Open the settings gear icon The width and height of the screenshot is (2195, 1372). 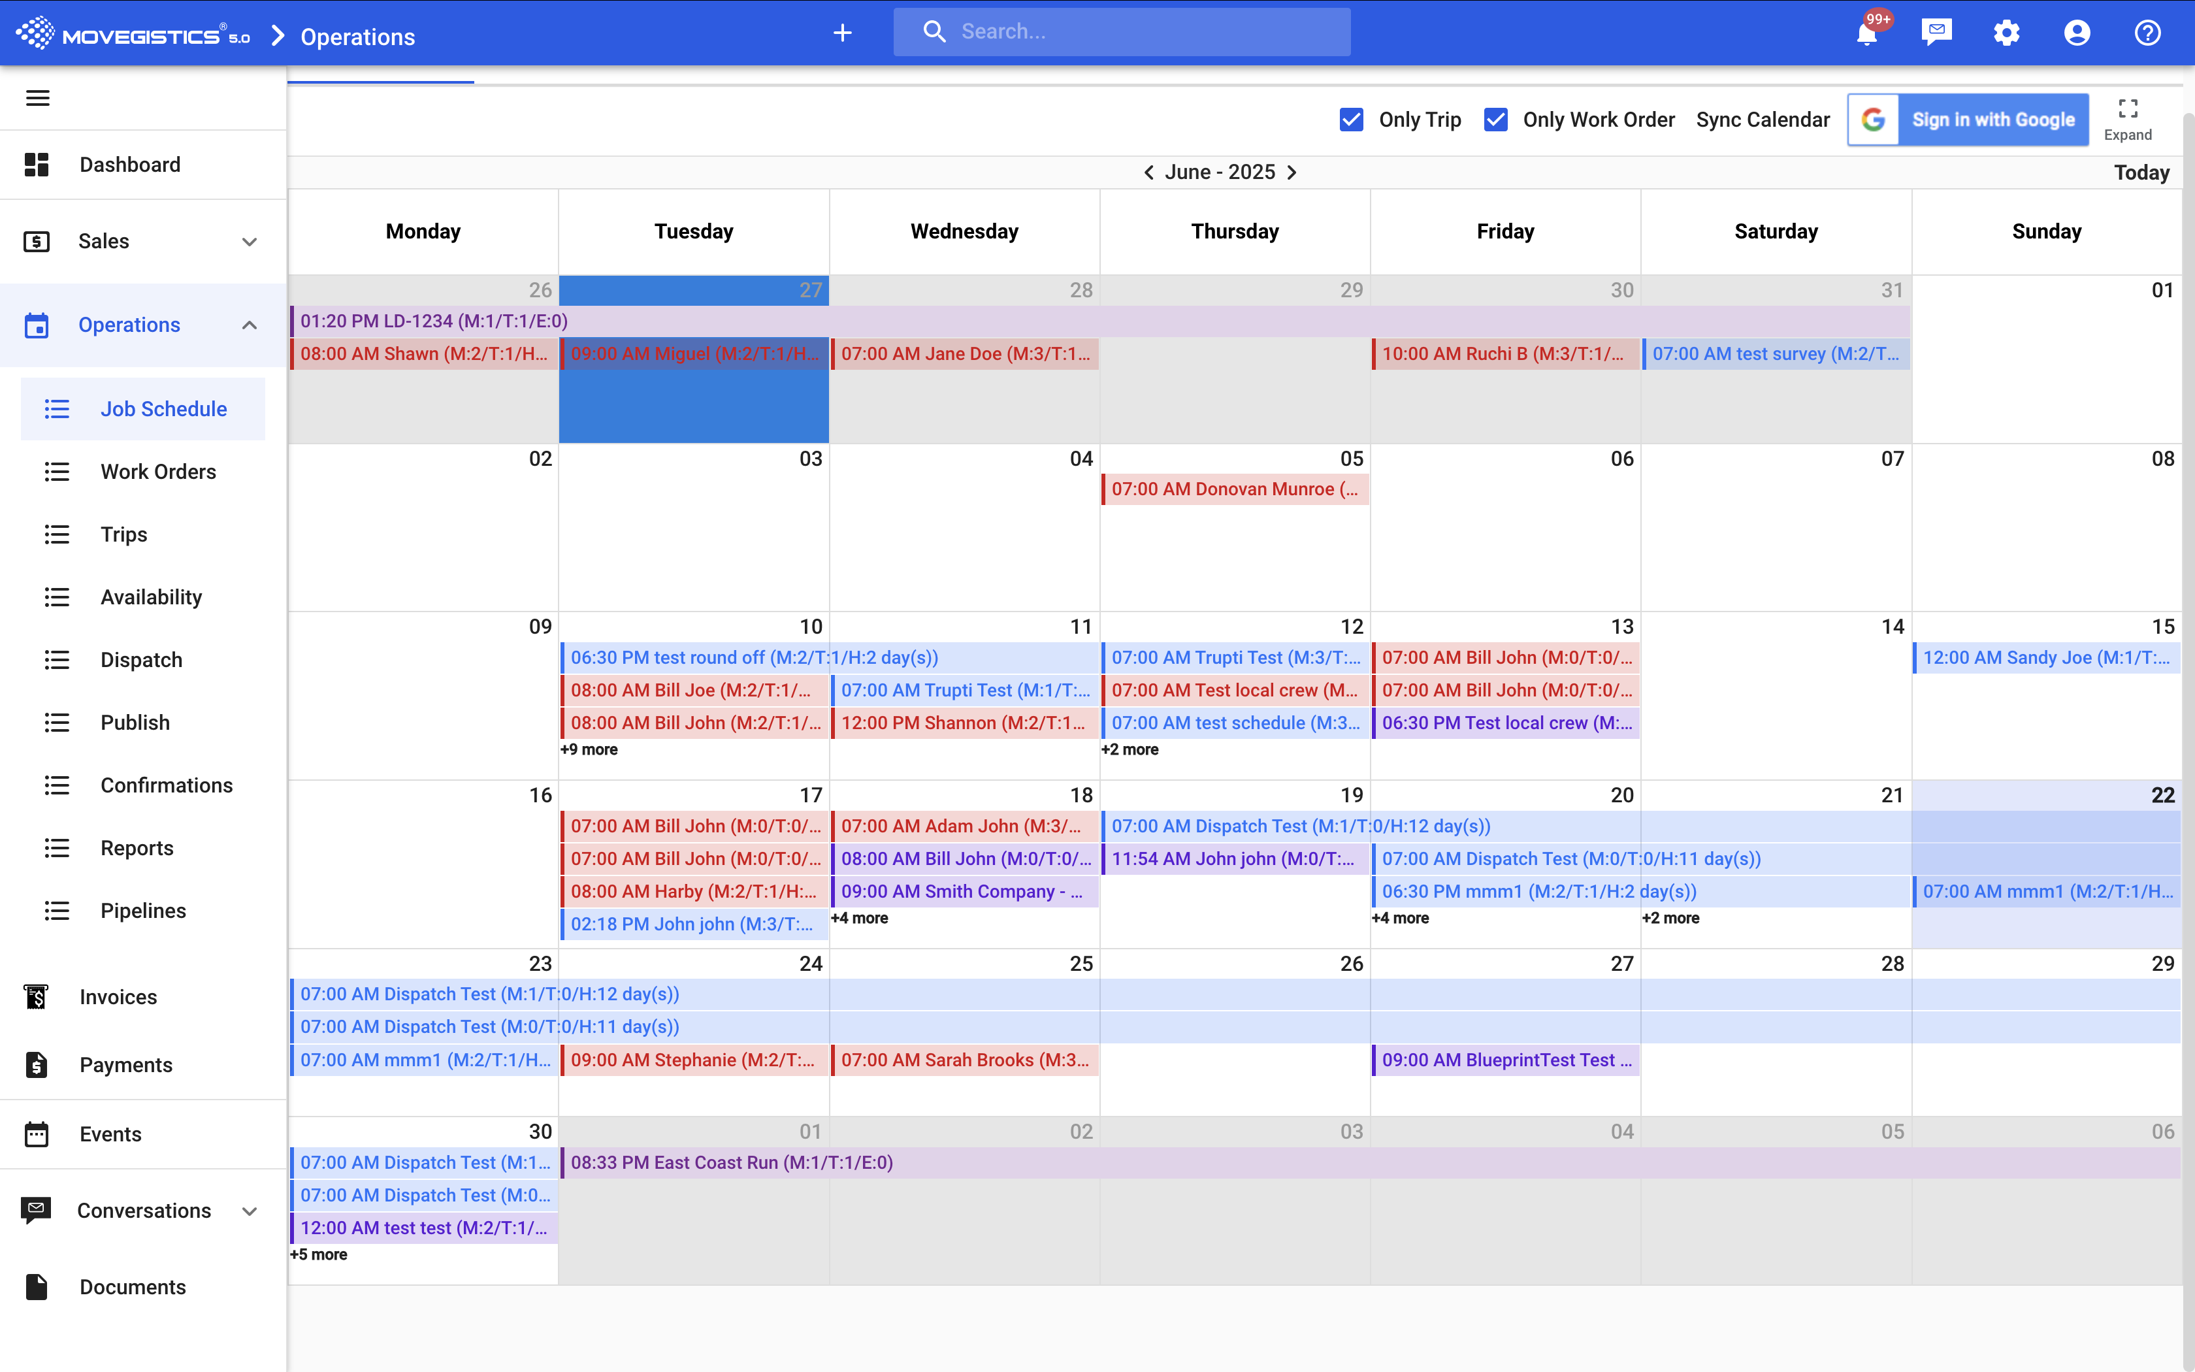point(2006,33)
